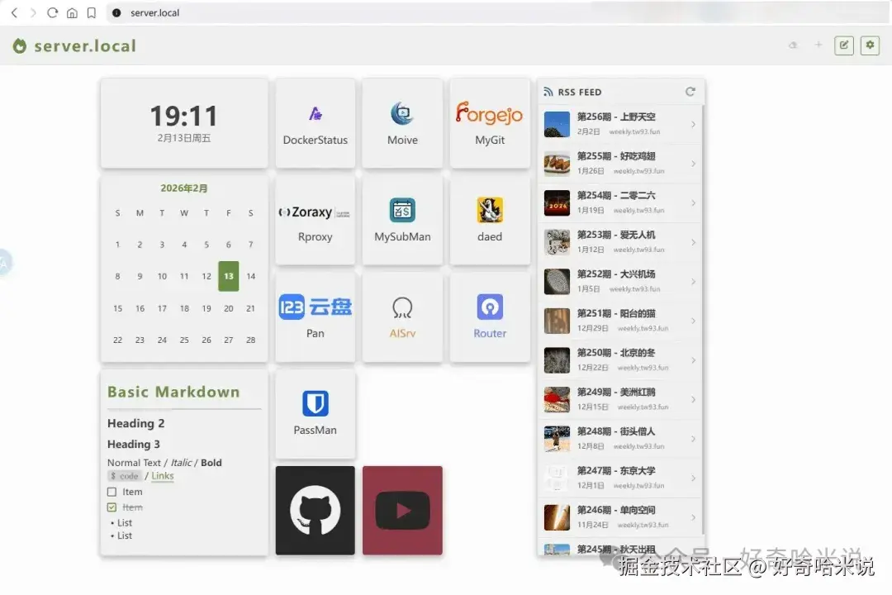
Task: Expand the 第255期 - 好吃鸡翅 entry arrow
Action: (693, 164)
